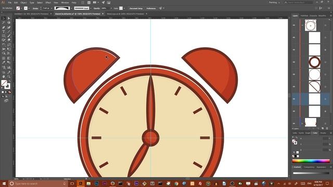Select the Lasso tool
Viewport: 333px width, 187px height.
point(9,23)
